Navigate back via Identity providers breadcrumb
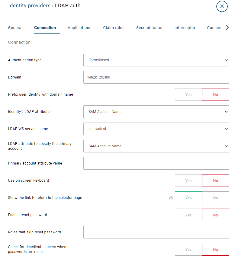This screenshot has height=259, width=235. click(29, 5)
